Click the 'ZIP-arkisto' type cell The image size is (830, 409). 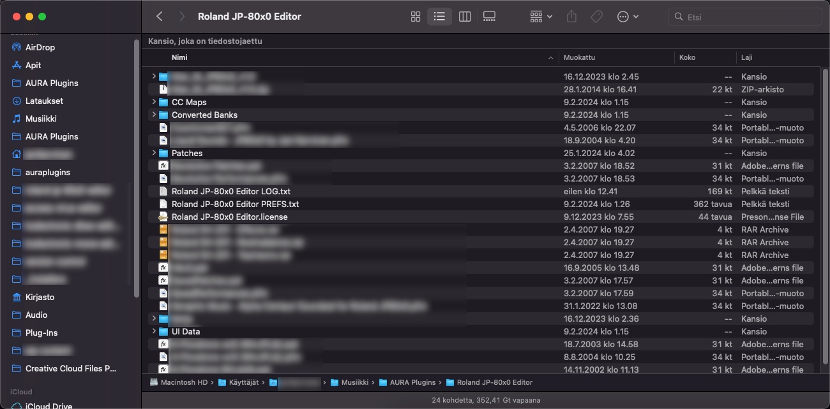click(x=762, y=89)
